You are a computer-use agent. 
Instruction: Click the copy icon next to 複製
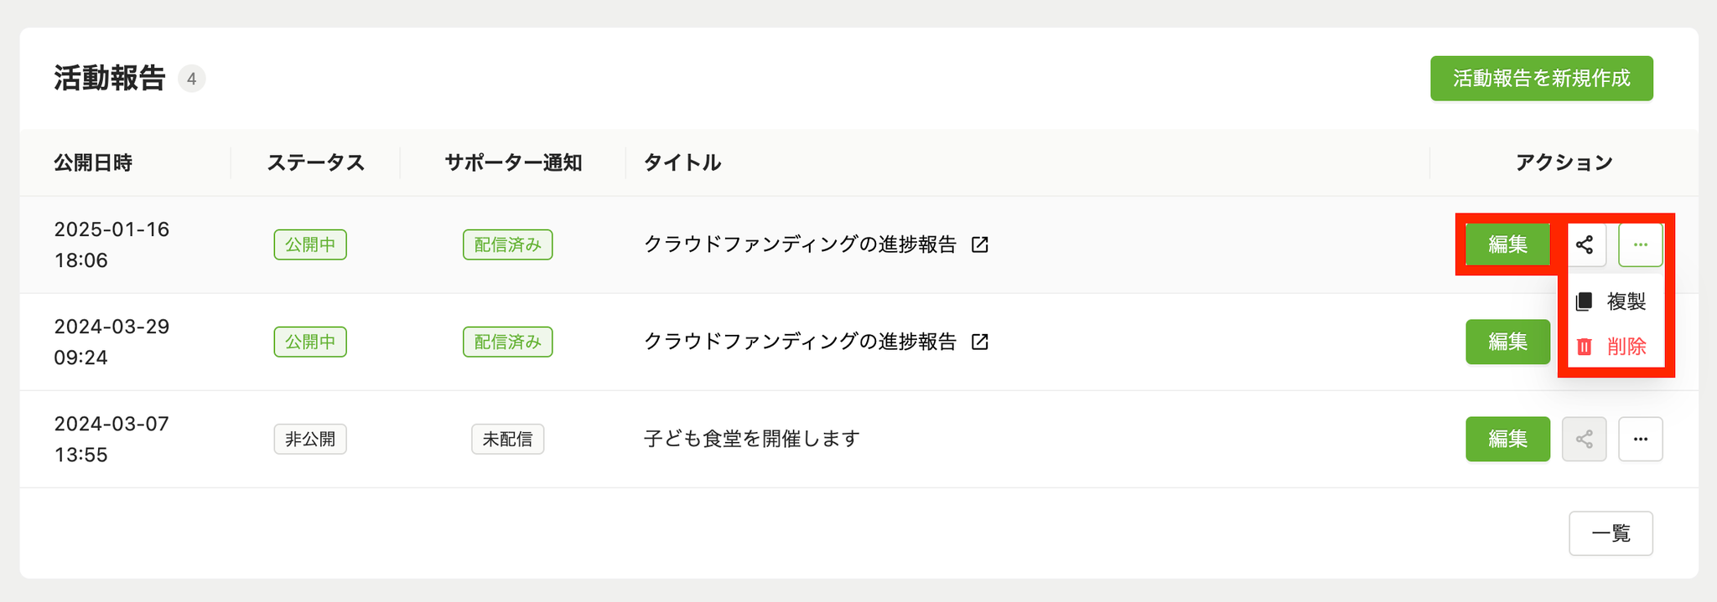click(1584, 301)
